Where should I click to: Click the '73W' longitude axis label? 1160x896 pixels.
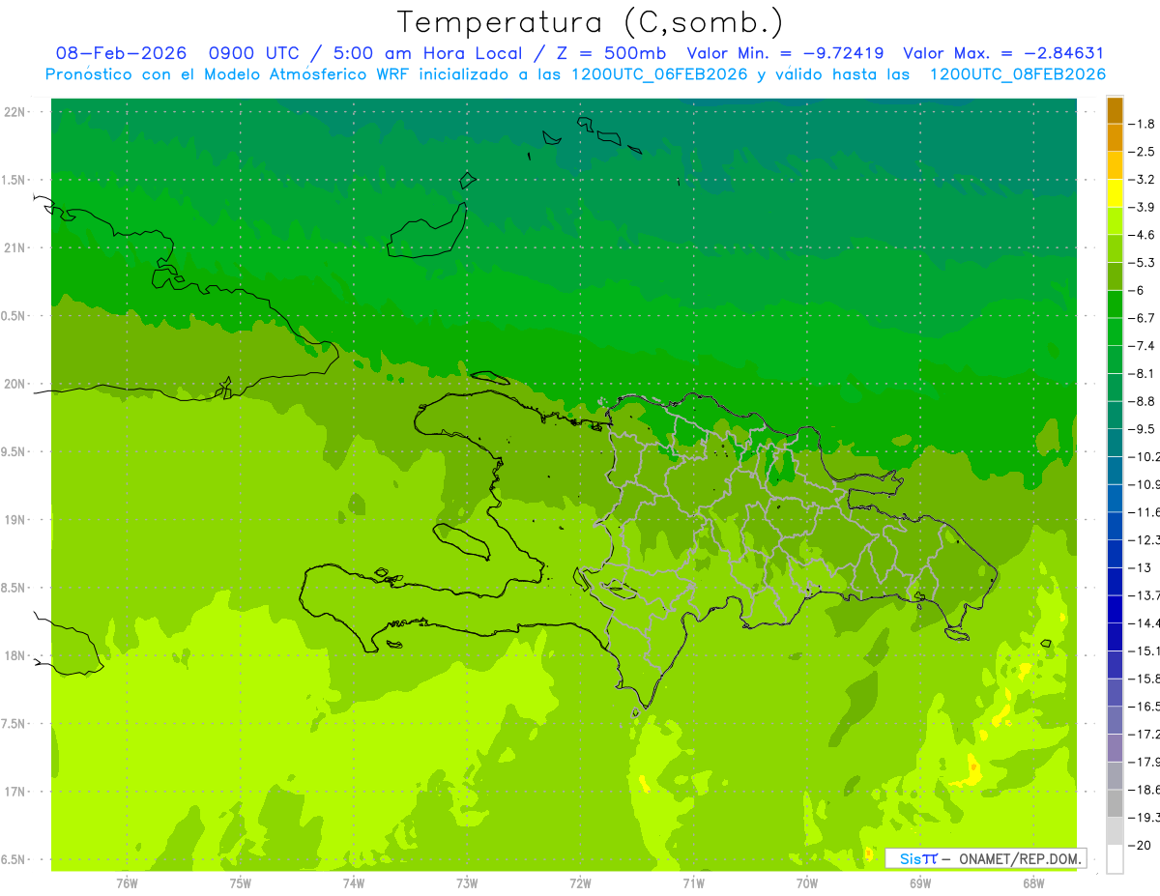pos(467,883)
